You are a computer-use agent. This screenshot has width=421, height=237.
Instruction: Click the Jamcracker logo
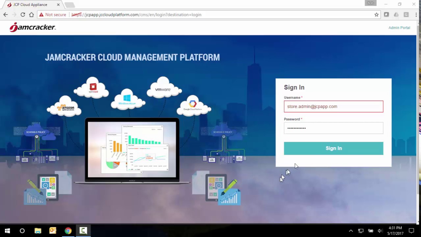click(x=33, y=27)
